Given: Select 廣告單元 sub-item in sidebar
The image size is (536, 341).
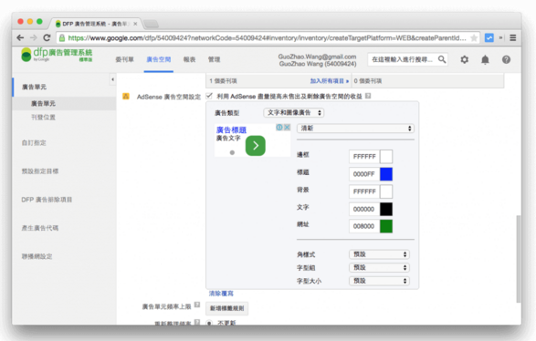Looking at the screenshot, I should pyautogui.click(x=43, y=103).
